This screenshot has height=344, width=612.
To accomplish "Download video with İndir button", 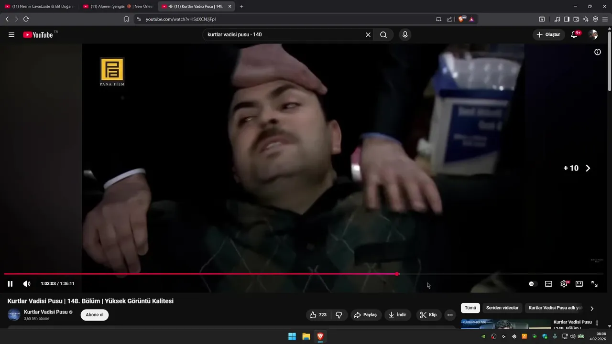I will [x=398, y=315].
